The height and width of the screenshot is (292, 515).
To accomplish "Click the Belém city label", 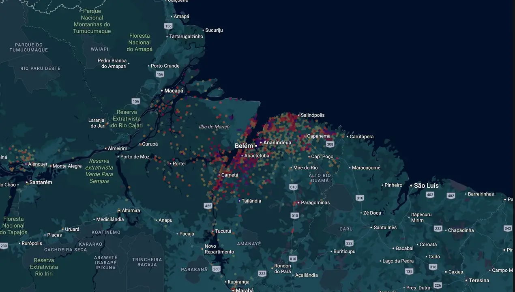I will pyautogui.click(x=244, y=146).
